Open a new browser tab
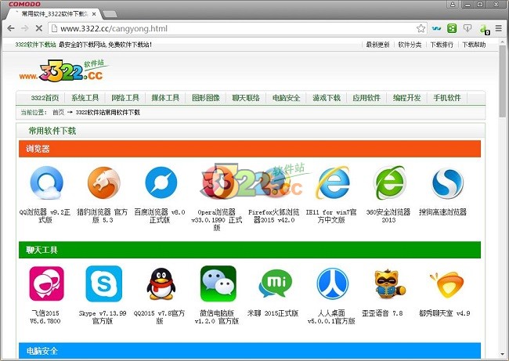Image resolution: width=509 pixels, height=361 pixels. (x=110, y=14)
